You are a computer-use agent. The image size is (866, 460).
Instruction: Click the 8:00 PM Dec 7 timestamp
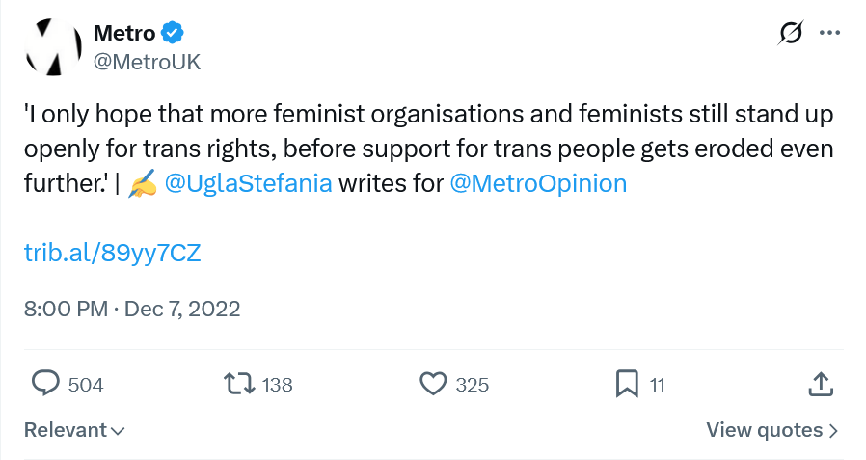(x=131, y=310)
